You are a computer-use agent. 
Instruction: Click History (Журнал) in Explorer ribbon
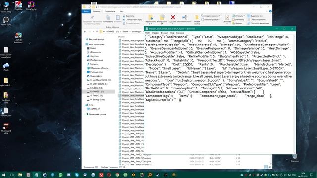[x=237, y=23]
